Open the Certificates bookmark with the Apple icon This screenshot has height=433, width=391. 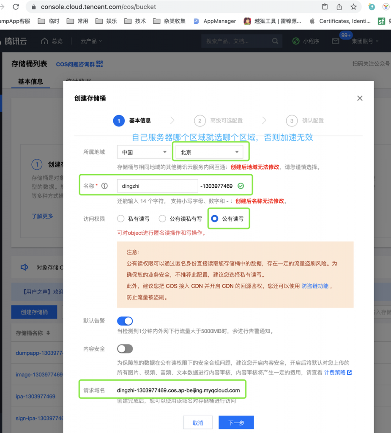point(340,21)
